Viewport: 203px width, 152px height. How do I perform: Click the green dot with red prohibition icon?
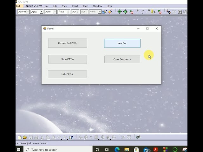[x=160, y=12]
